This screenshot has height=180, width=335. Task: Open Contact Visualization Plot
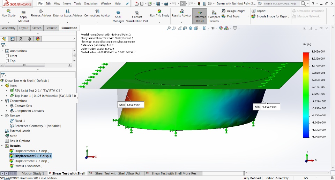point(137,17)
